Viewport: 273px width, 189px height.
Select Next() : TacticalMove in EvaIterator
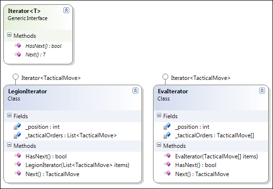point(202,174)
